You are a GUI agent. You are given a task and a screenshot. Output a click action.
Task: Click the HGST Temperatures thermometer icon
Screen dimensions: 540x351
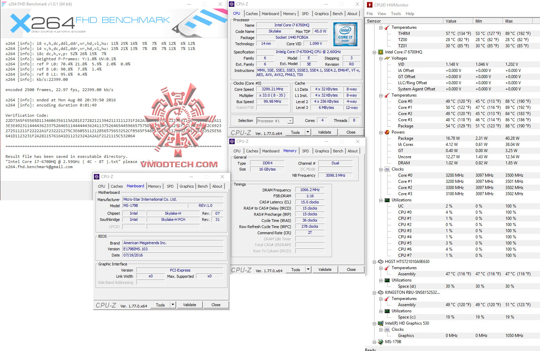[387, 268]
